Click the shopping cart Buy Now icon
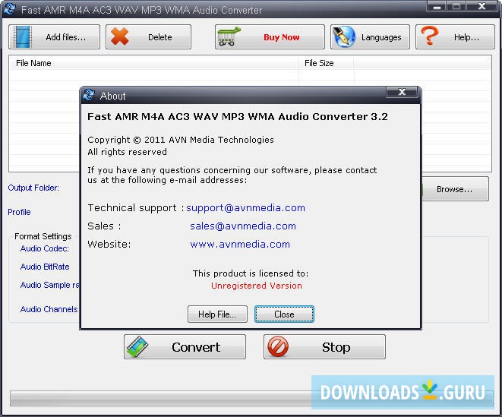The image size is (502, 417). coord(229,36)
